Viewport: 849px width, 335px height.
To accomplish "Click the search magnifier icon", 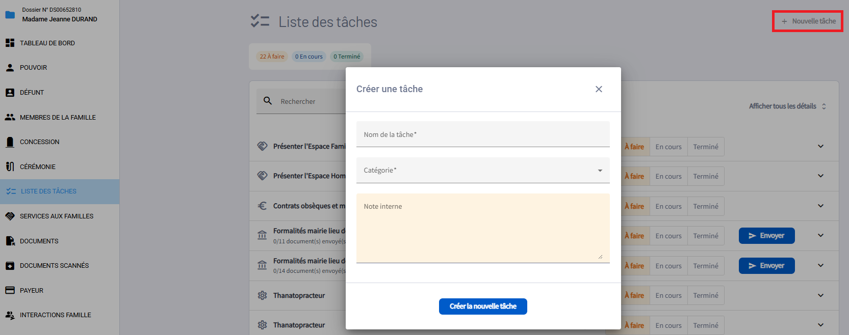I will (x=268, y=101).
